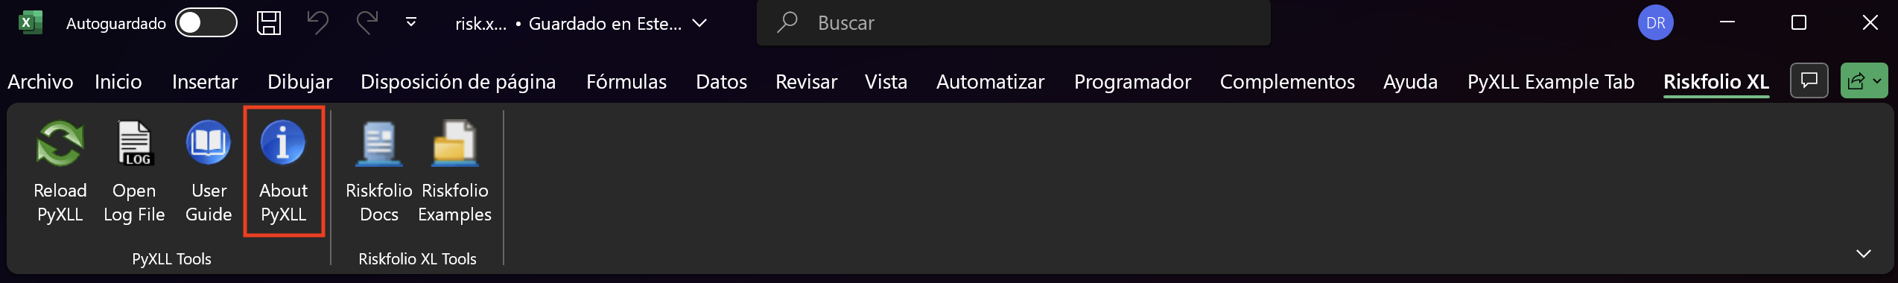Open the comments pane button
Image resolution: width=1898 pixels, height=283 pixels.
point(1809,80)
